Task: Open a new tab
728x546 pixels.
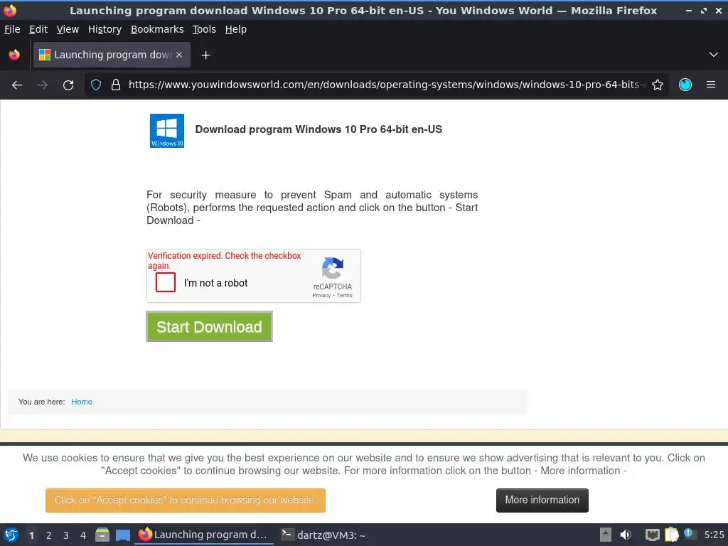Action: coord(205,55)
